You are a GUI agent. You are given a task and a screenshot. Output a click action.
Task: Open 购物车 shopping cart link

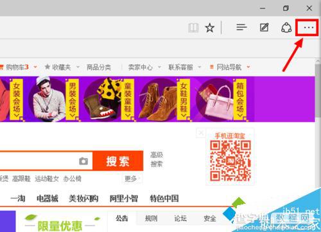(14, 67)
